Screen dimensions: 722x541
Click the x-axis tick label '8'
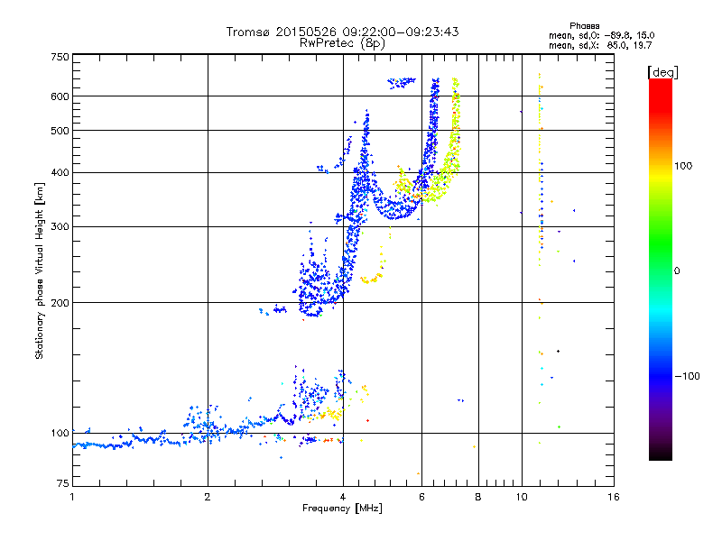click(478, 497)
